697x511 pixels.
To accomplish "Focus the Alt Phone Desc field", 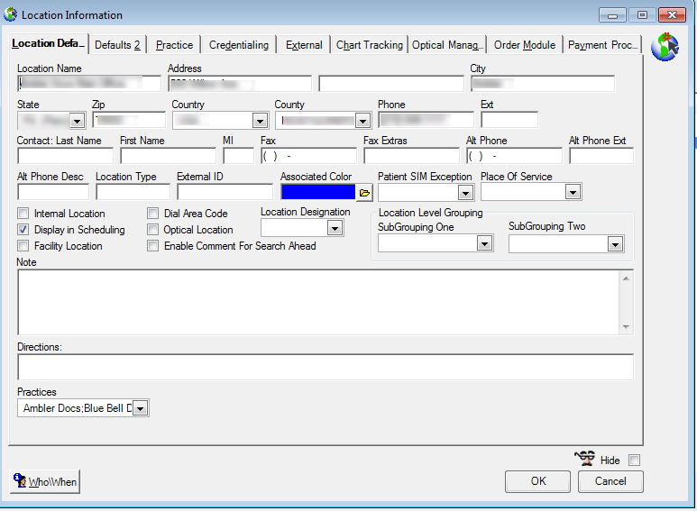I will pyautogui.click(x=53, y=192).
